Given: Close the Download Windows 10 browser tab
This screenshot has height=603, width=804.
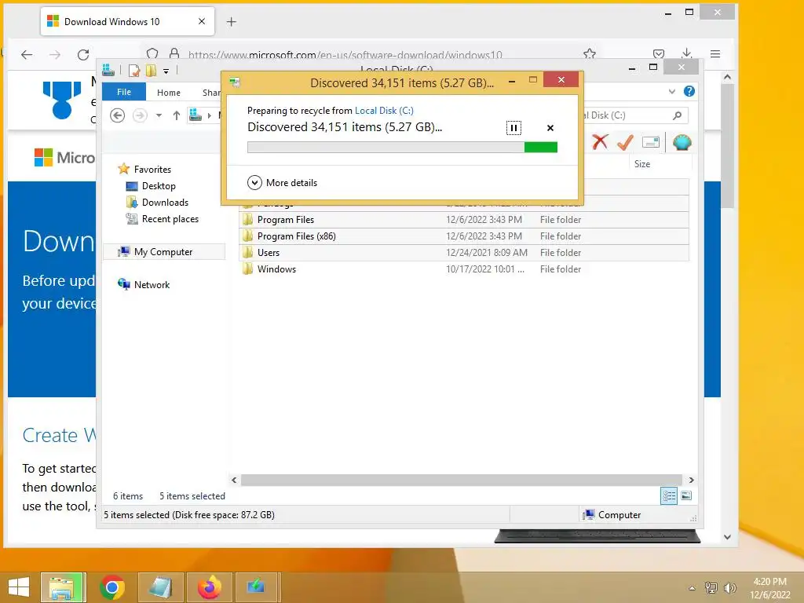Looking at the screenshot, I should pyautogui.click(x=202, y=21).
